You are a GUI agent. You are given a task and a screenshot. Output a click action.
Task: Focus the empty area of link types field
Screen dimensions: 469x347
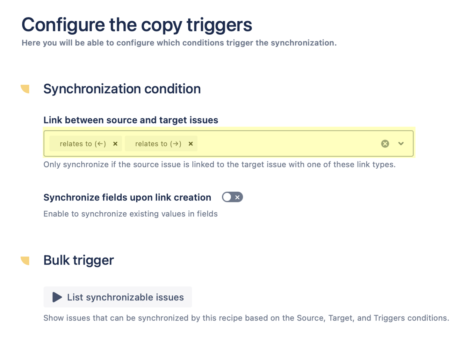(287, 144)
